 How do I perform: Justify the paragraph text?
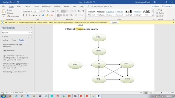point(67,15)
